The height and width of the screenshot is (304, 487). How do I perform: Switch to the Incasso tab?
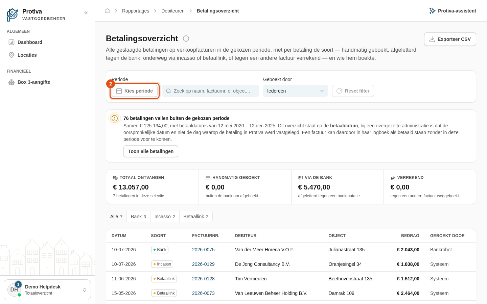165,217
